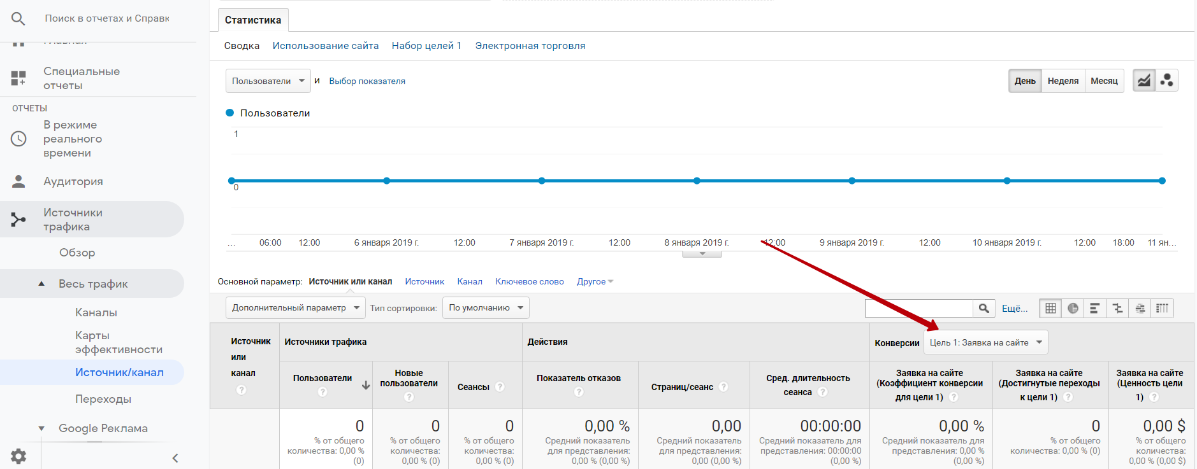Open the pivot table view icon
The image size is (1197, 469).
1162,309
